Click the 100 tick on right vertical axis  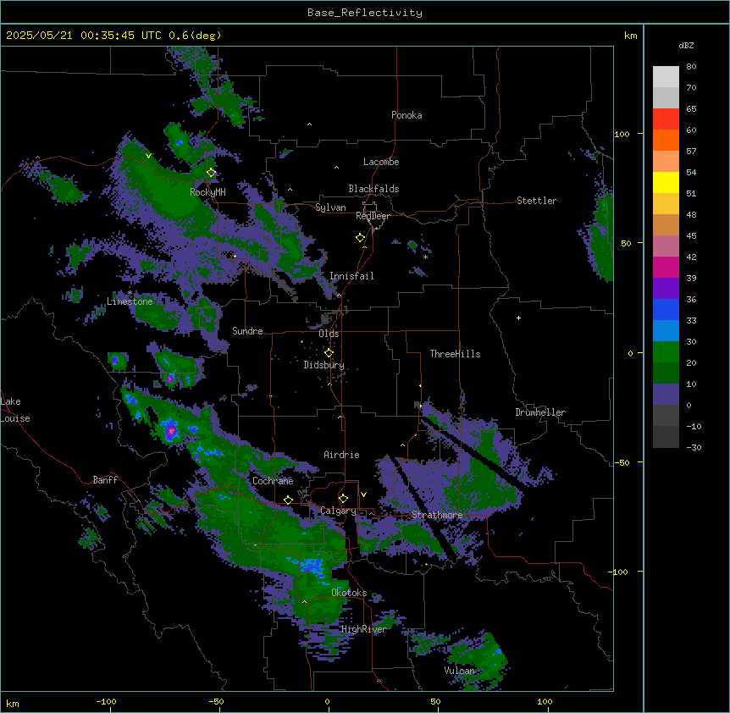click(x=622, y=134)
